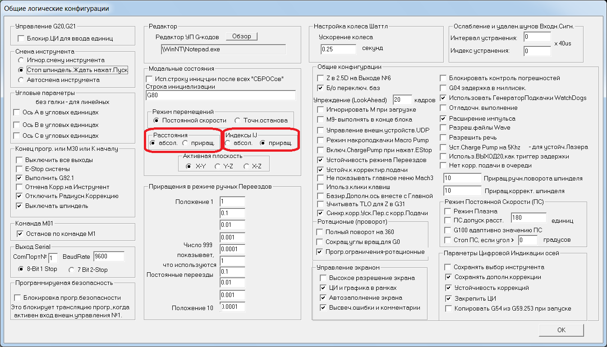
Task: Choose Стоп шпиндель.Ждать нажат.Пуск option
Action: coord(20,70)
